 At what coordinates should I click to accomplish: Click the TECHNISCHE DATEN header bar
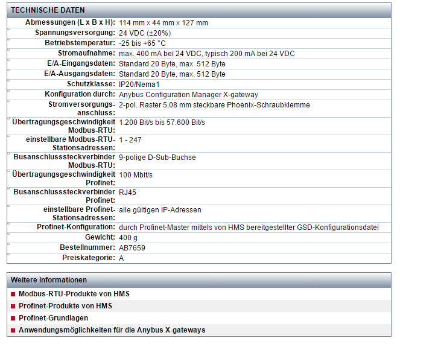(x=199, y=10)
